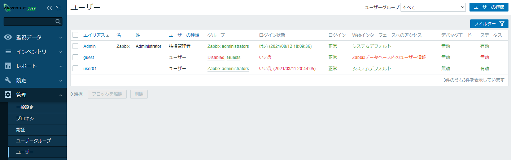Screen dimensions: 511x160
Task: Click the sidebar kiosk mode icon
Action: click(58, 8)
